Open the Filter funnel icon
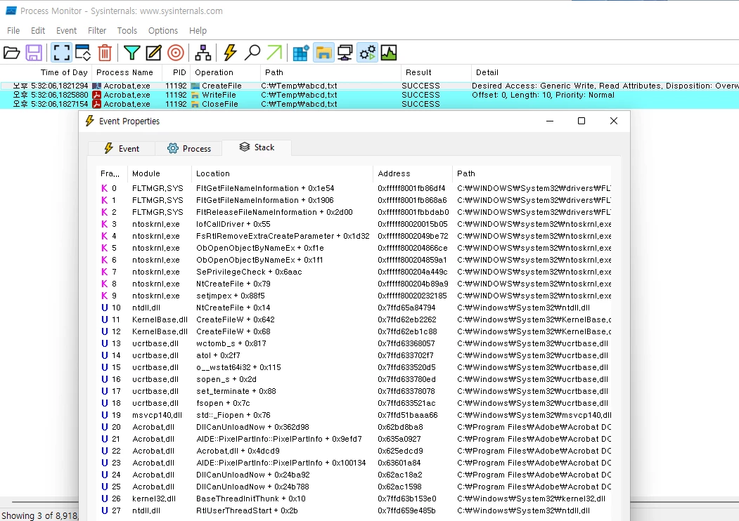The image size is (739, 521). point(132,53)
